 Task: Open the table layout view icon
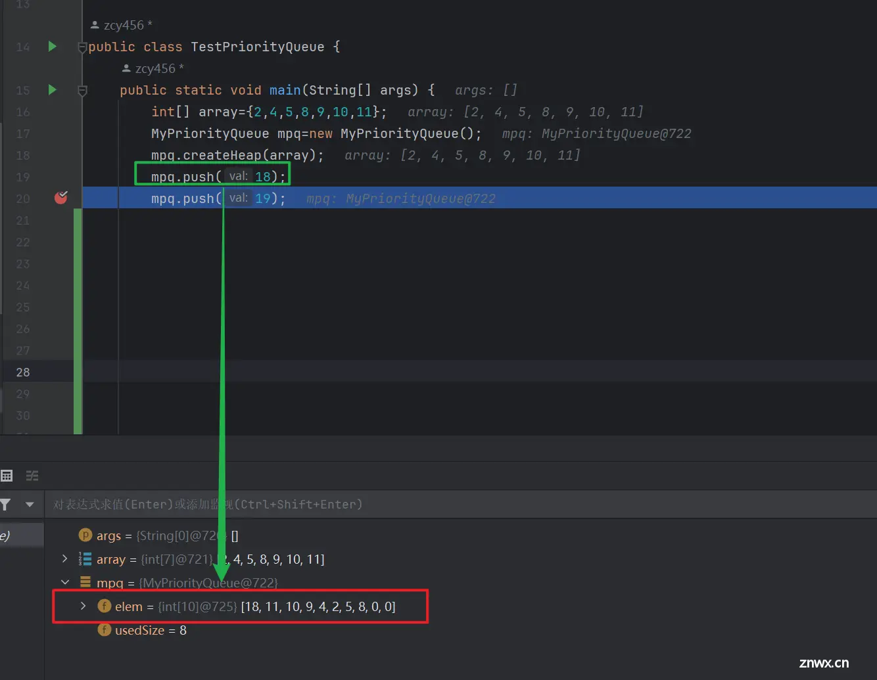[x=7, y=476]
